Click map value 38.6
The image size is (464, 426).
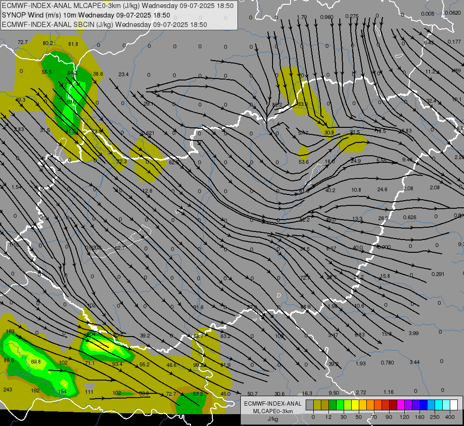coord(98,74)
